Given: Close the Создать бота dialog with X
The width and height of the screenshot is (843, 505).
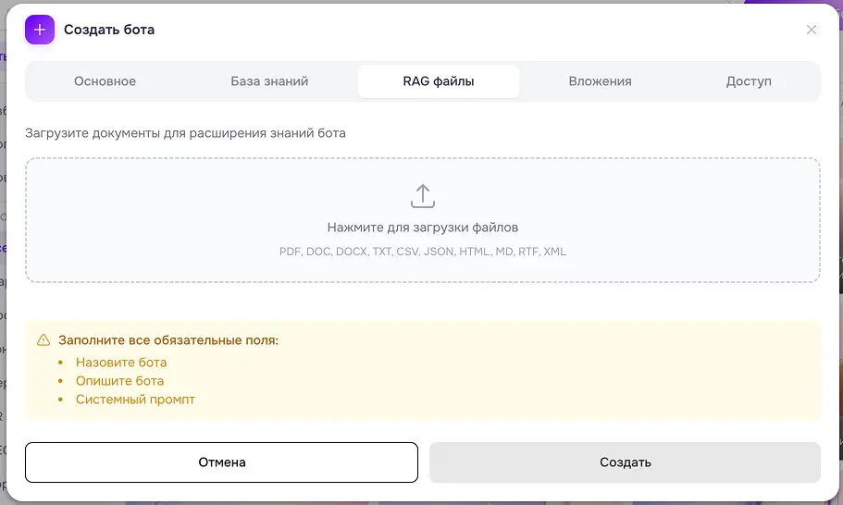Looking at the screenshot, I should coord(812,30).
